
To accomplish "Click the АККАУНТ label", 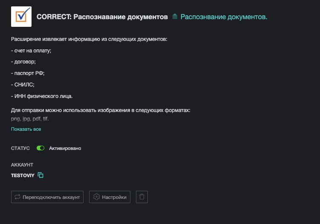I will coord(22,165).
